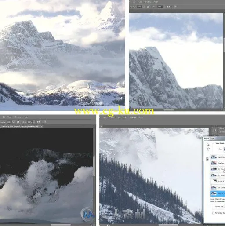This screenshot has width=225, height=226.
Task: Choose the Black & White view mode
Action: click(218, 181)
